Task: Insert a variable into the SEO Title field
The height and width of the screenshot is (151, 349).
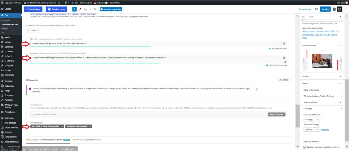Action: pos(284,44)
